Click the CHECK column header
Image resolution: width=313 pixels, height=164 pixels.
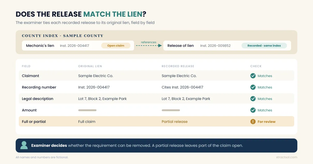pos(256,66)
